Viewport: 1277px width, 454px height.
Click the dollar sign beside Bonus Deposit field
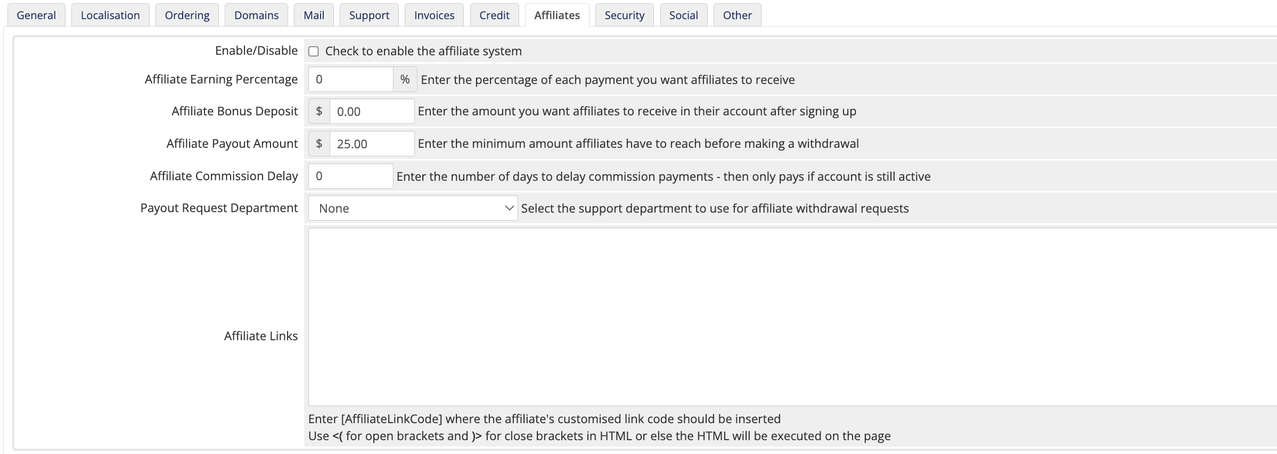pyautogui.click(x=319, y=111)
